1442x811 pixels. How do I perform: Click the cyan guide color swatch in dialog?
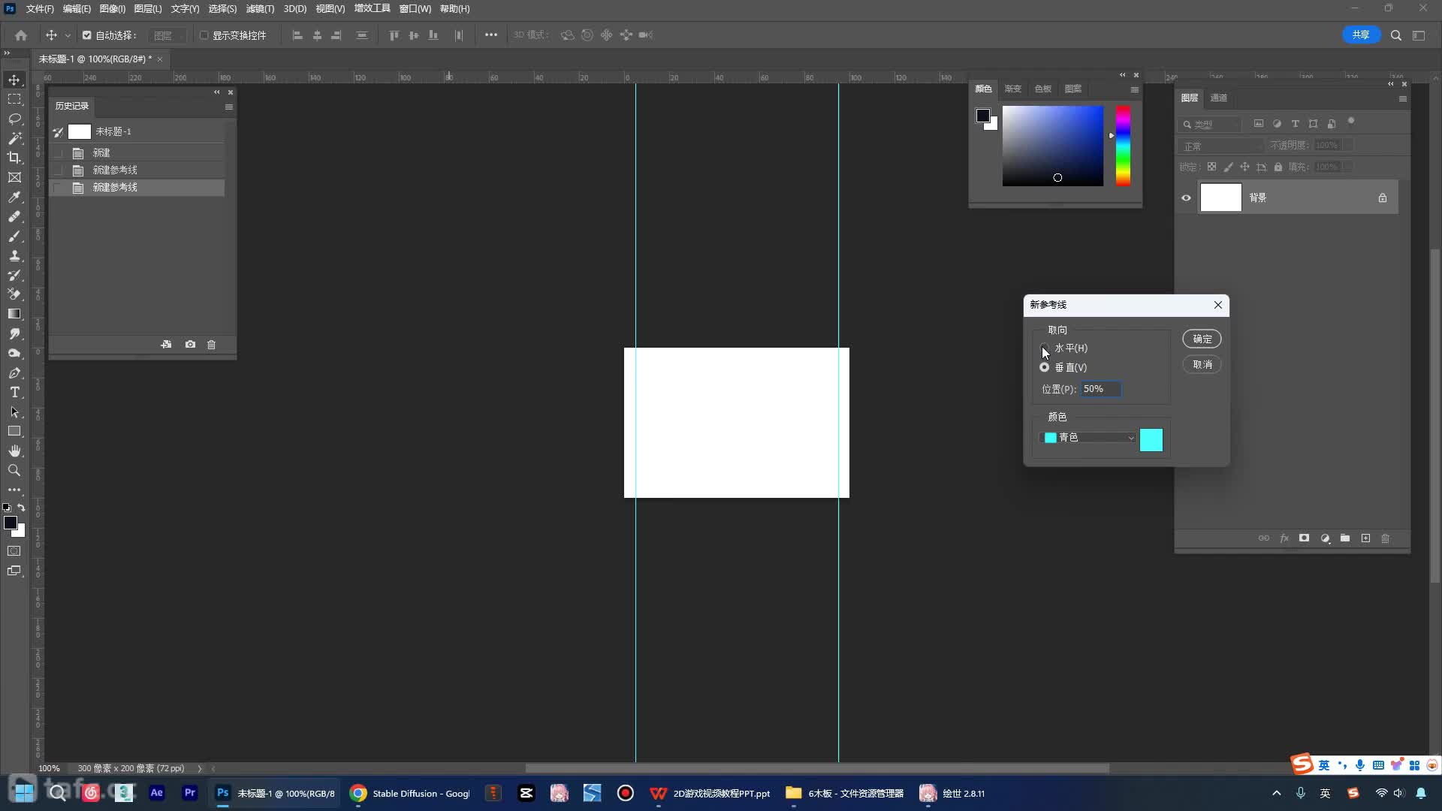pos(1151,440)
